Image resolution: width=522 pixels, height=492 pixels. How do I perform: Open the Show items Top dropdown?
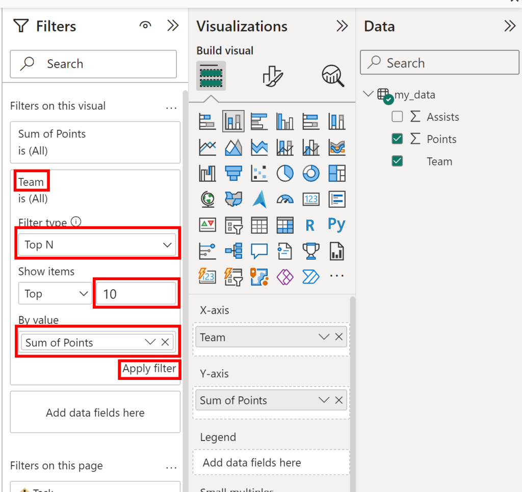coord(55,294)
